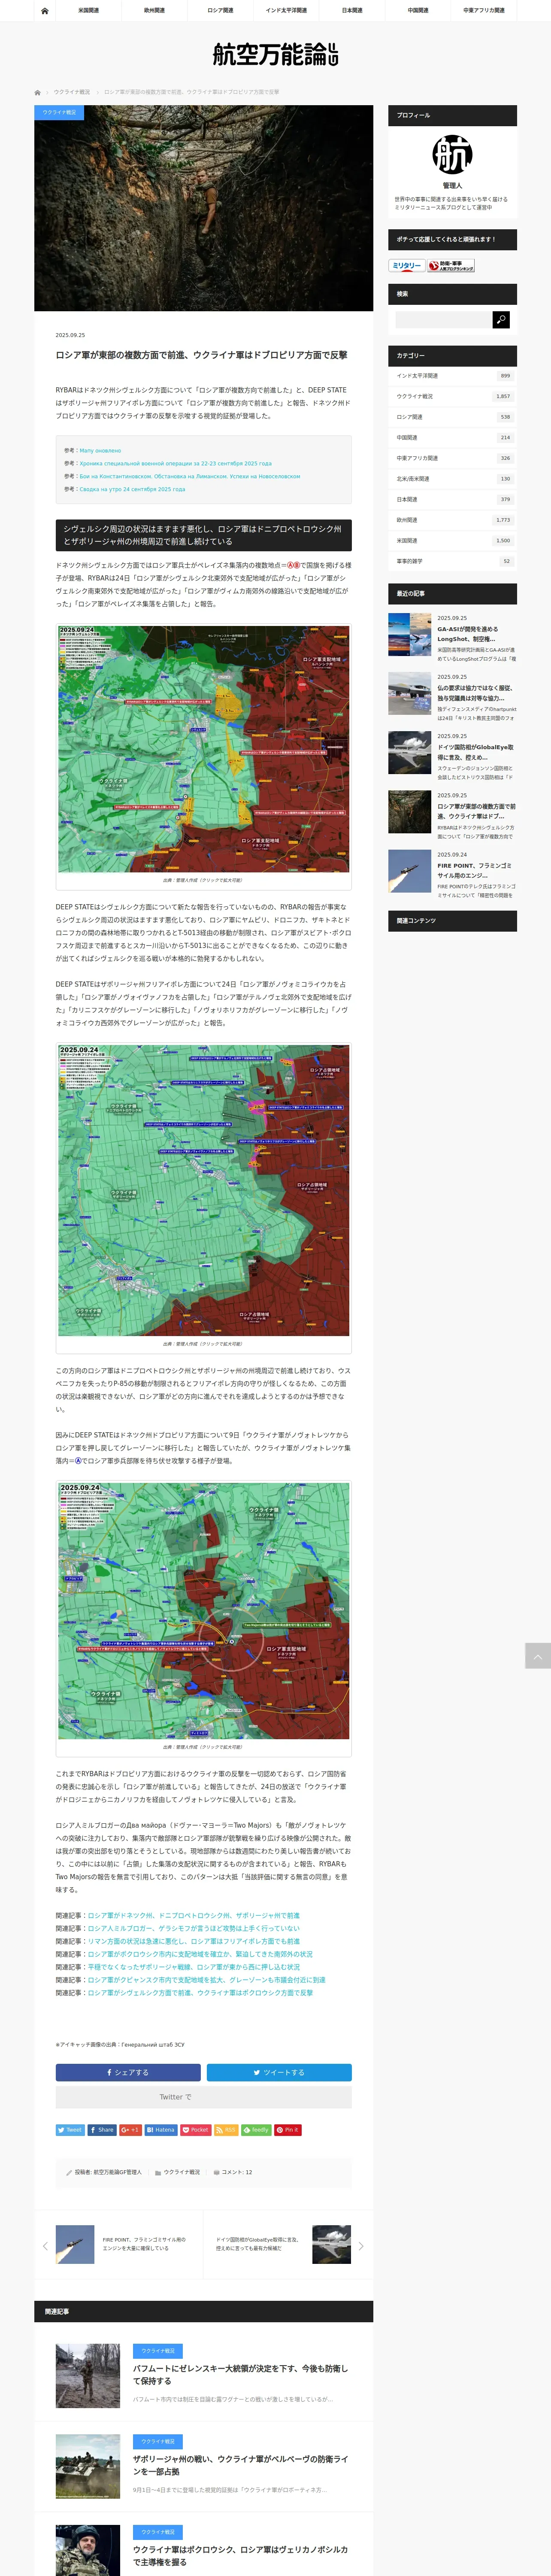The image size is (551, 2576).
Task: Open related link リマン方面の状況は急速に悪化し
Action: (193, 1941)
